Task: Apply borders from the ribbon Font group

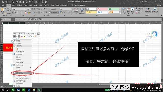Action: click(x=21, y=13)
